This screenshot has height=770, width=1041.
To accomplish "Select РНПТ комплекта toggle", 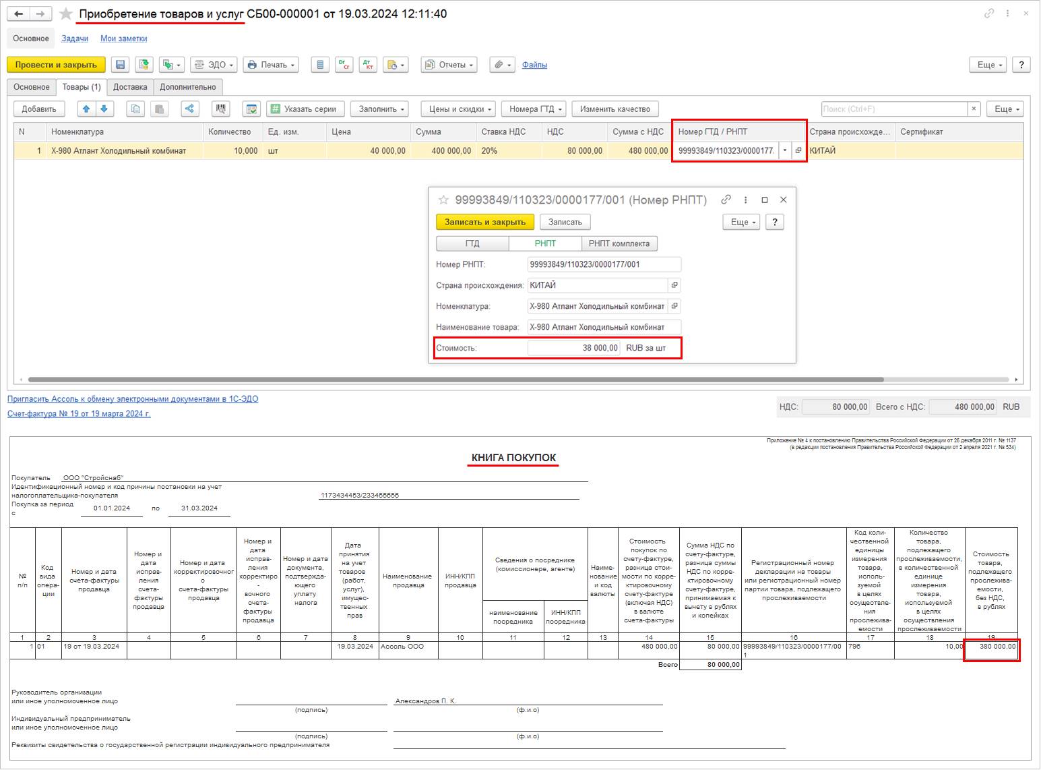I will (619, 243).
